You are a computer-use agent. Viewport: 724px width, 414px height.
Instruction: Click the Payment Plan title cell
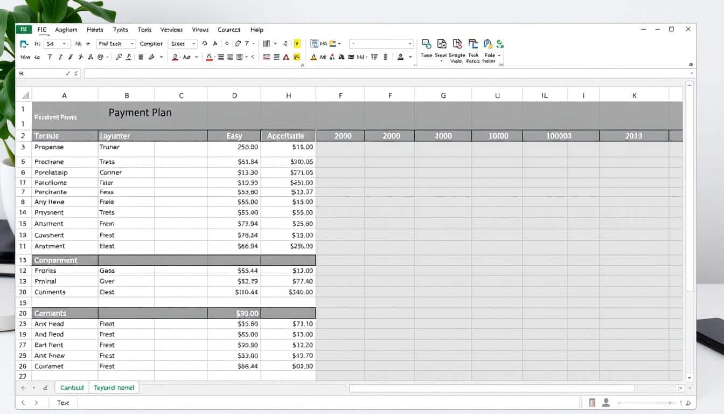point(140,113)
